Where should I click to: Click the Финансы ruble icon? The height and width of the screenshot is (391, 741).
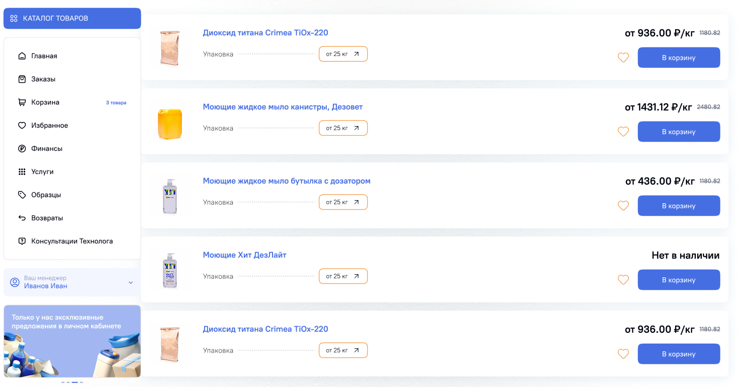[22, 149]
